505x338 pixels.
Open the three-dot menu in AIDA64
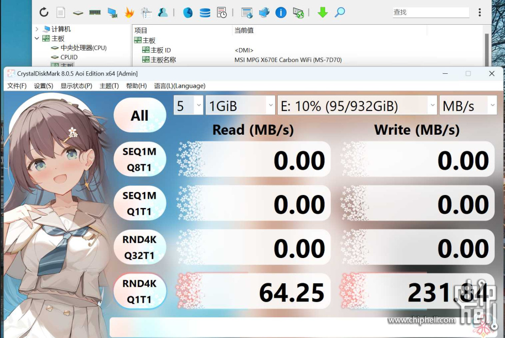point(480,12)
